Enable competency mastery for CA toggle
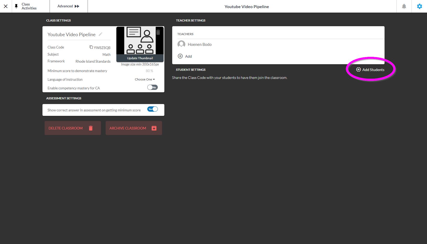 point(152,87)
